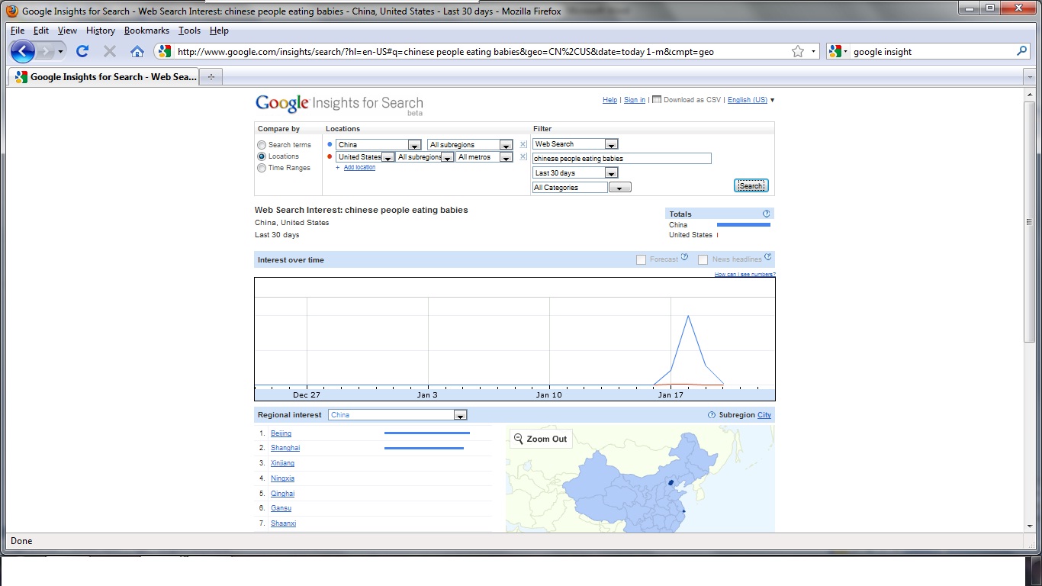
Task: Open the Web Search filter dropdown
Action: coord(575,144)
